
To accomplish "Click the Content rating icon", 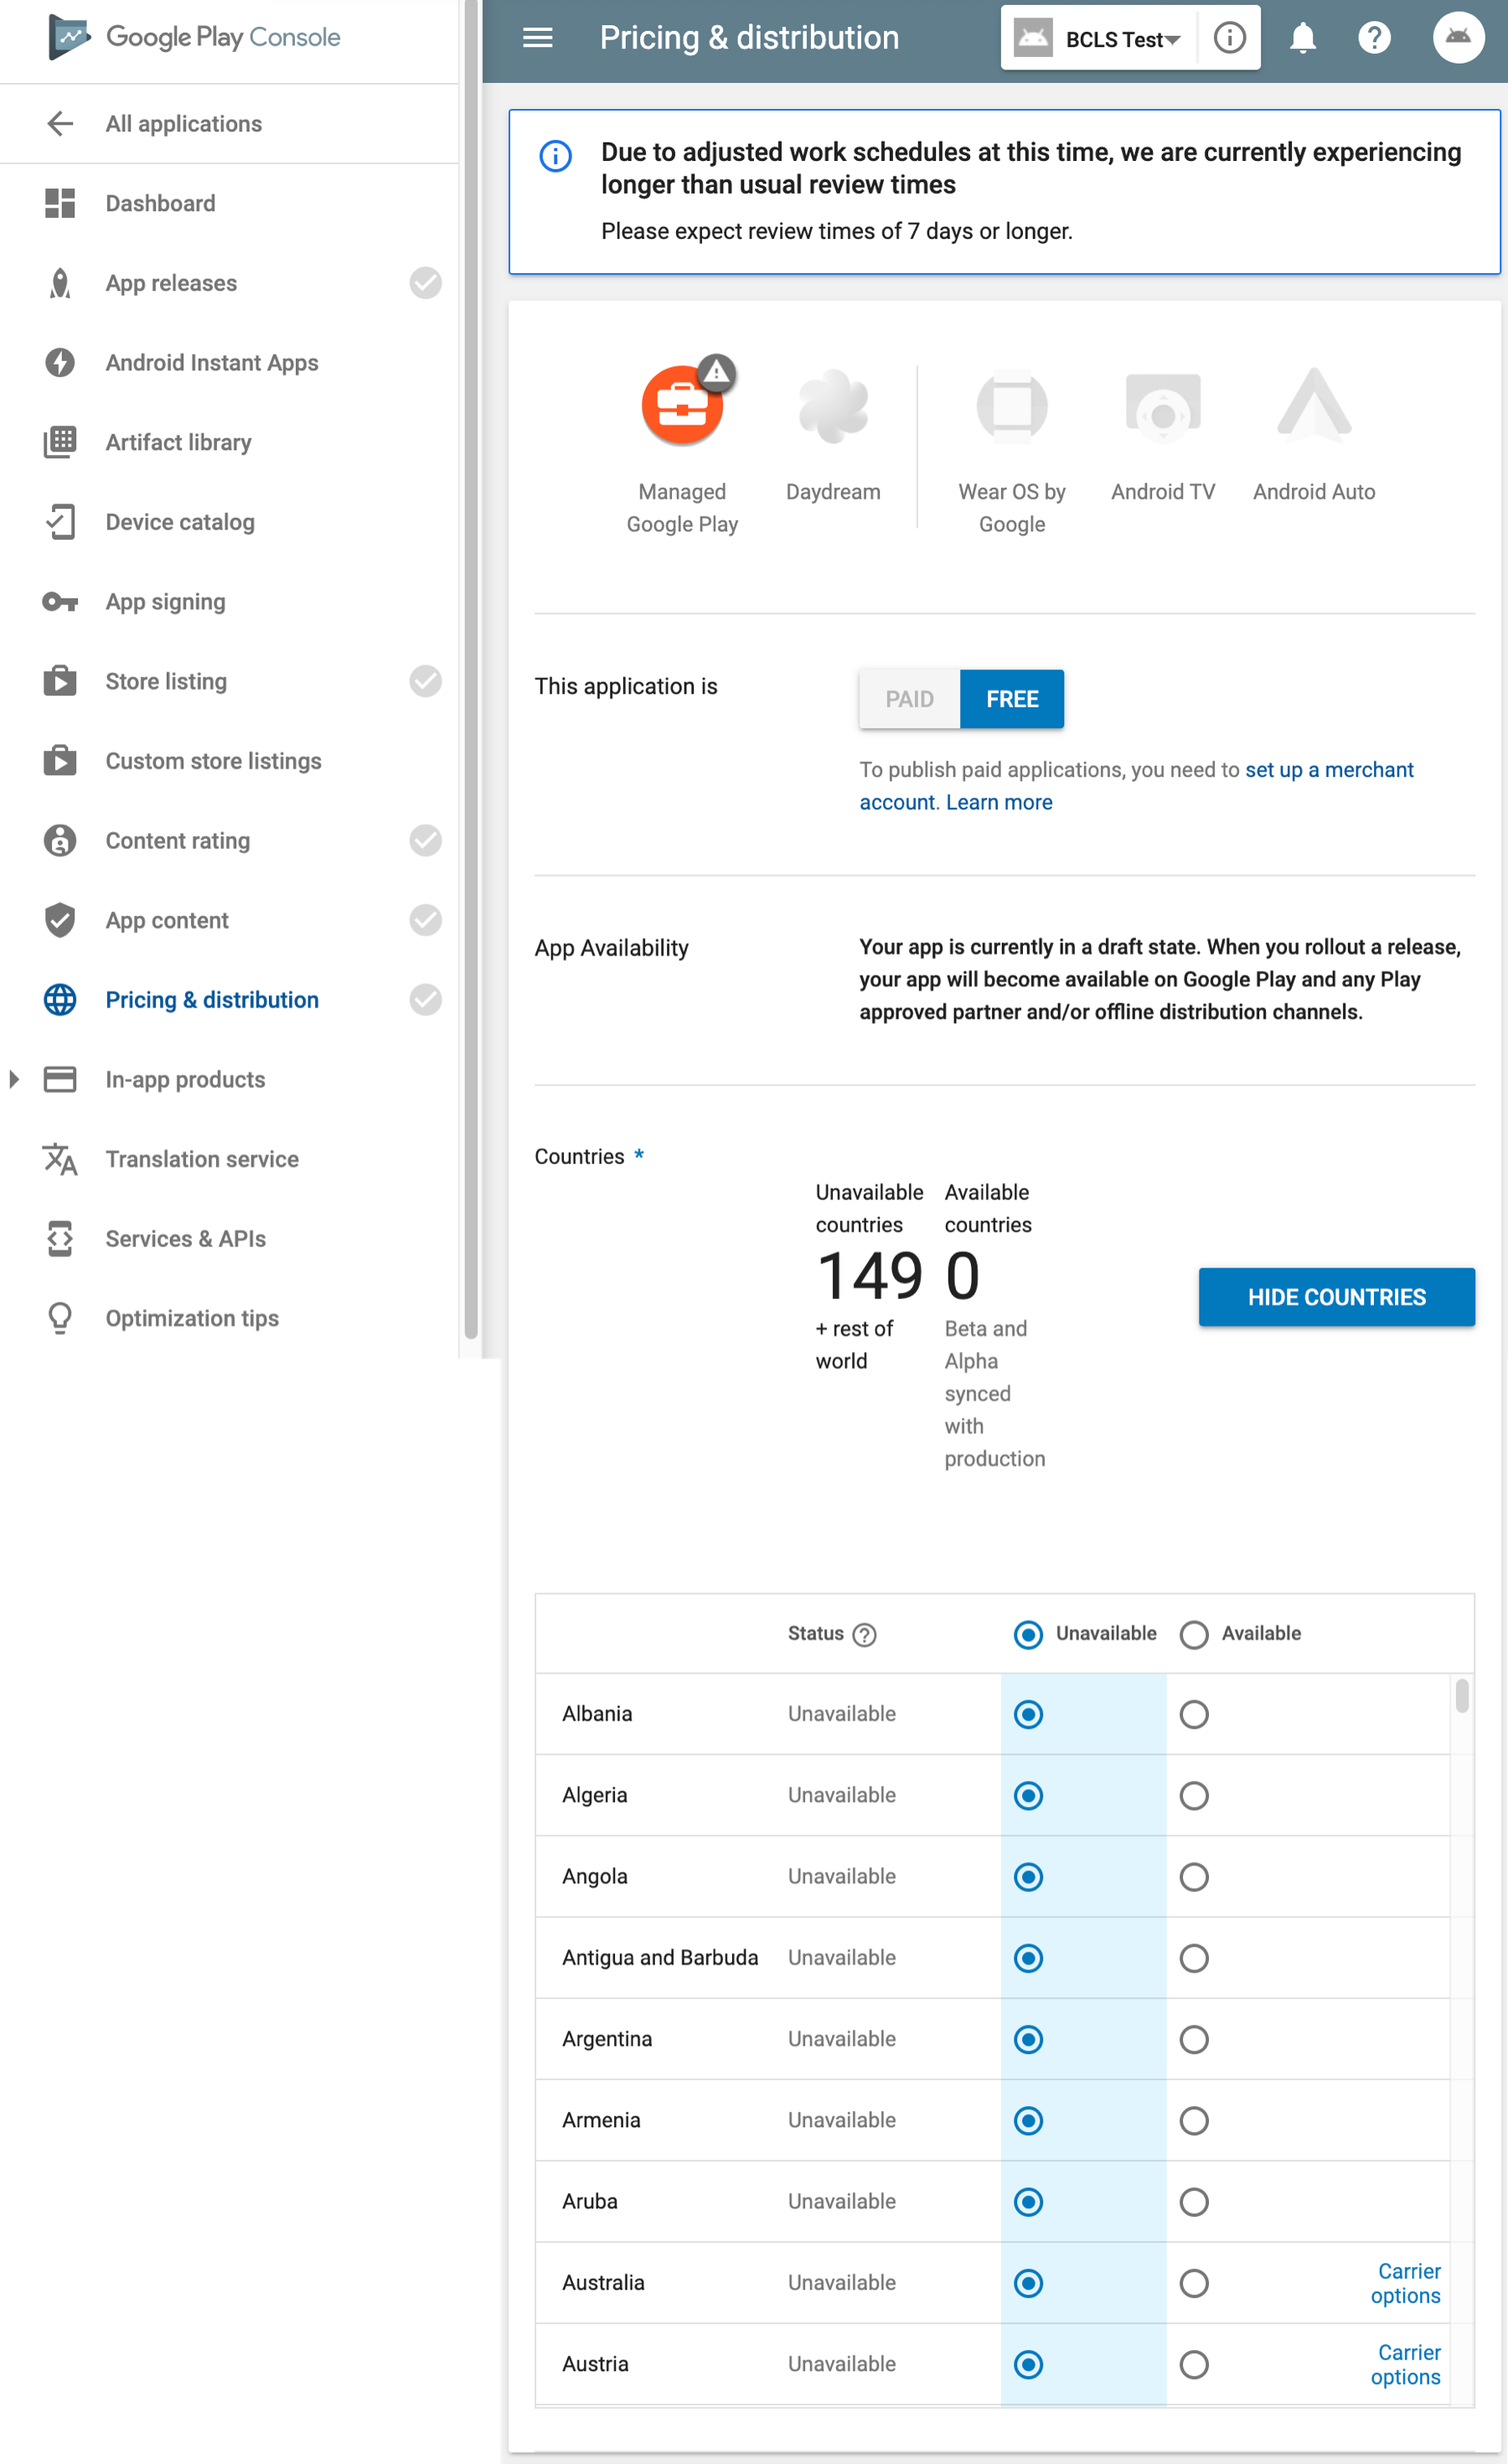I will click(x=60, y=841).
